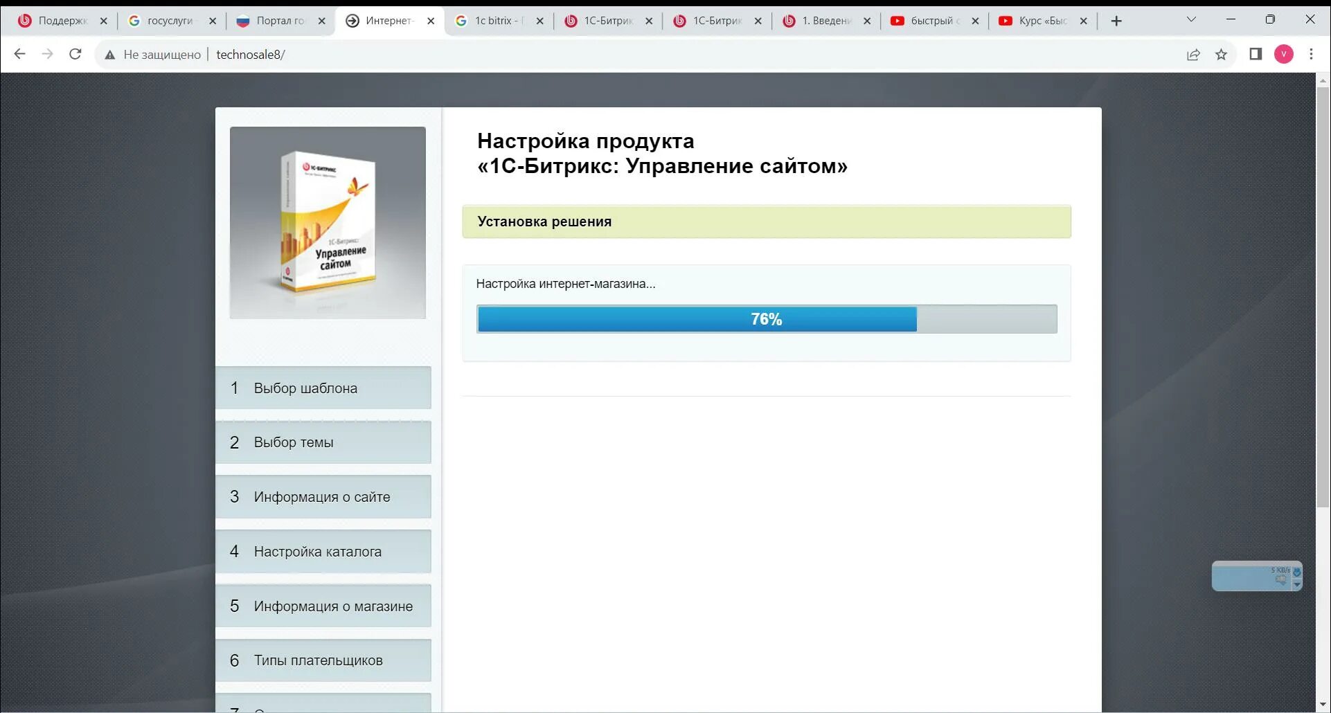1331x713 pixels.
Task: Bookmark this page with the star icon
Action: [x=1222, y=55]
